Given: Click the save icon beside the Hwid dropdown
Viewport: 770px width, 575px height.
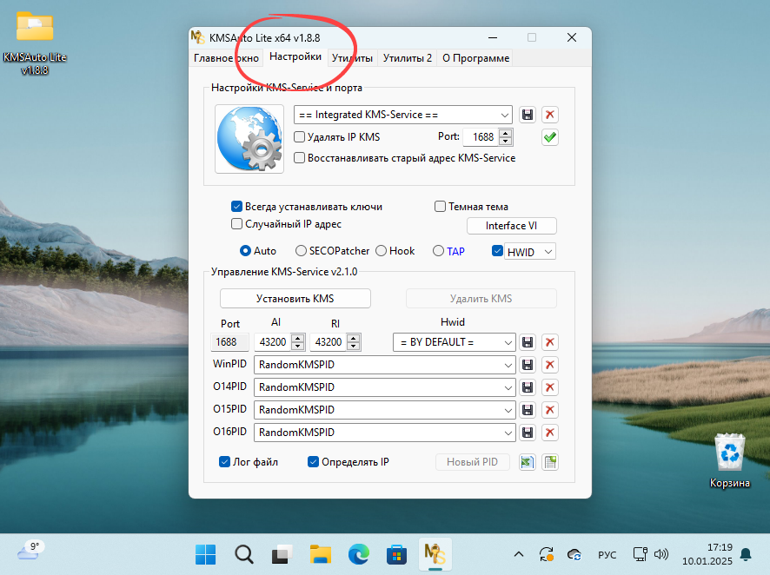Looking at the screenshot, I should point(528,342).
